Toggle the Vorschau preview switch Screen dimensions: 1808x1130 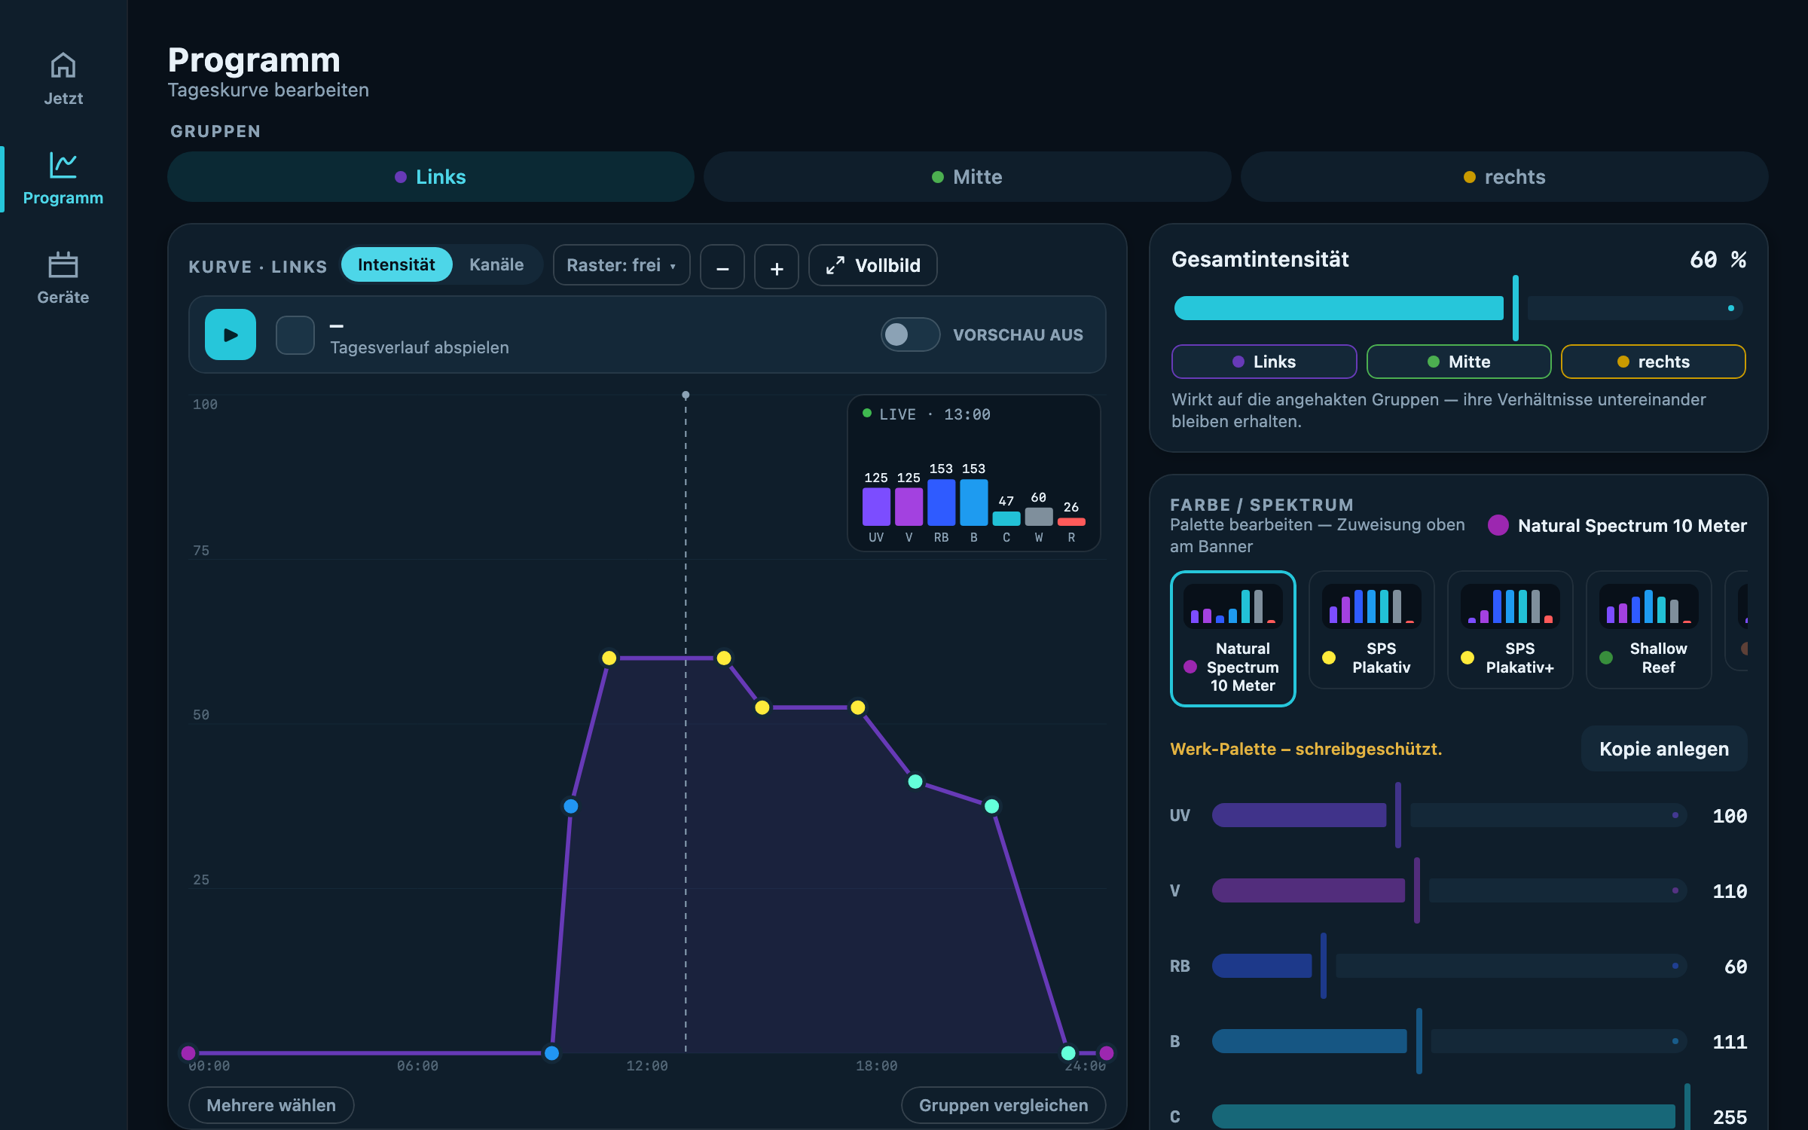pos(910,334)
